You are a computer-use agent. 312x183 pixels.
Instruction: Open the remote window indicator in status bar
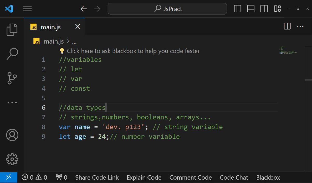tap(9, 177)
